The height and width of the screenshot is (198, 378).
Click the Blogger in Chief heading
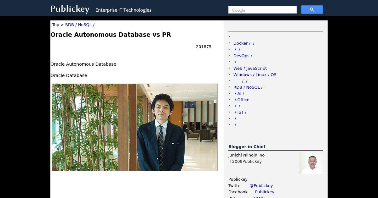coord(247,146)
